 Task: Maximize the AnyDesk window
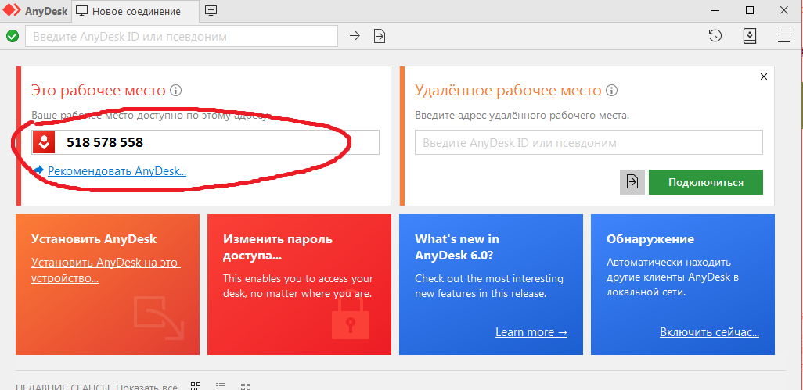(750, 9)
